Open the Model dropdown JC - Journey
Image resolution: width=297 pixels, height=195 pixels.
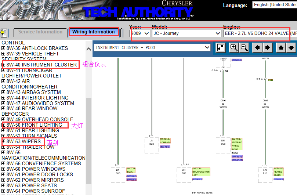pos(186,33)
